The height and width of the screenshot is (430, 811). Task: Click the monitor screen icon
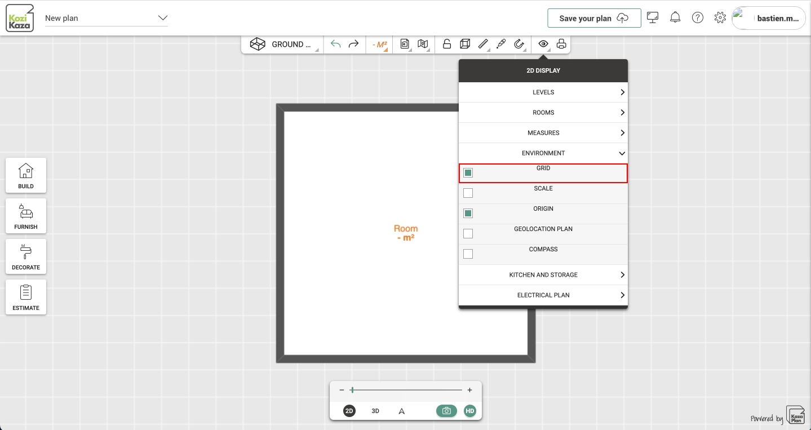point(653,17)
